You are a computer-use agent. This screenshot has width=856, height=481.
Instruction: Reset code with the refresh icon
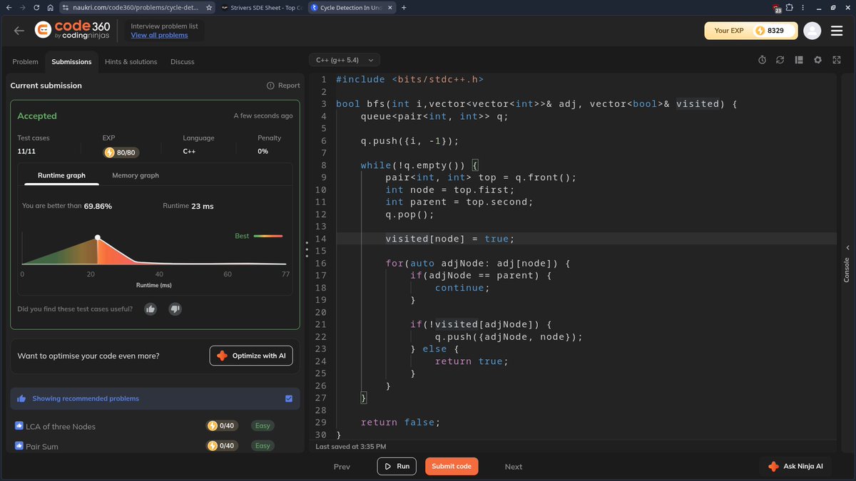pyautogui.click(x=780, y=61)
